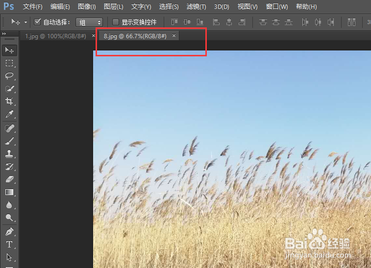Close the 8.jpg document tab

pyautogui.click(x=174, y=36)
